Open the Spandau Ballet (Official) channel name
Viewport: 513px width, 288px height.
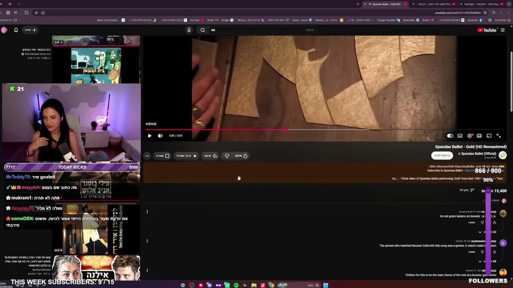point(479,154)
